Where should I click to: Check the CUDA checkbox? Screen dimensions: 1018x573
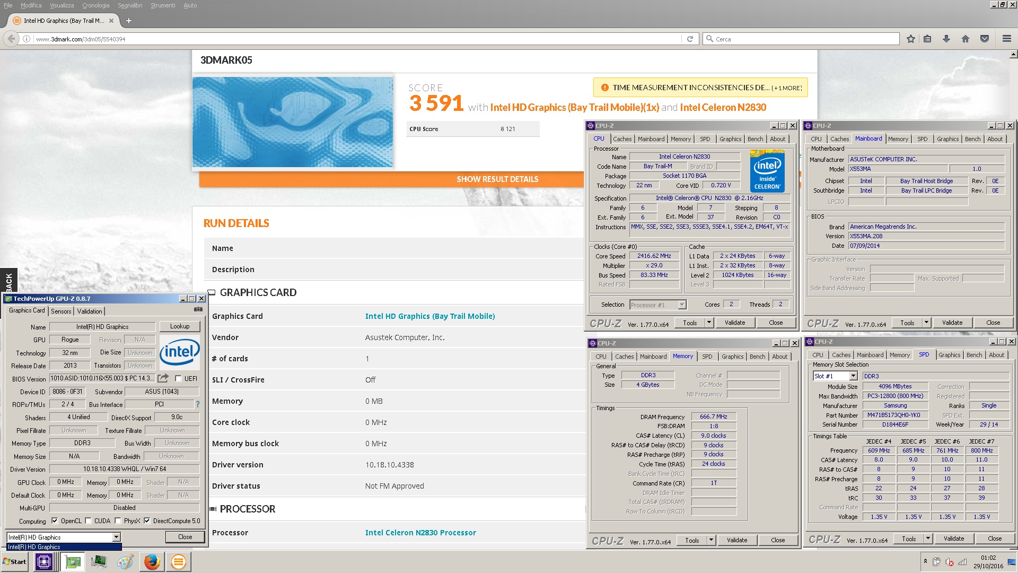[88, 521]
